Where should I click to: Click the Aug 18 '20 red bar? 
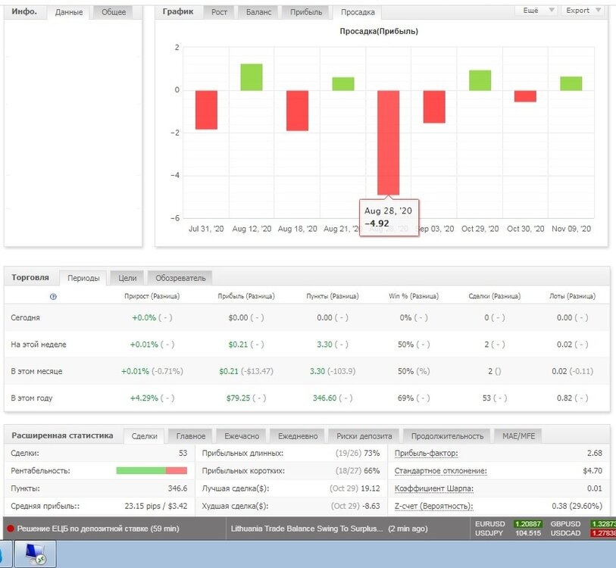coord(298,111)
